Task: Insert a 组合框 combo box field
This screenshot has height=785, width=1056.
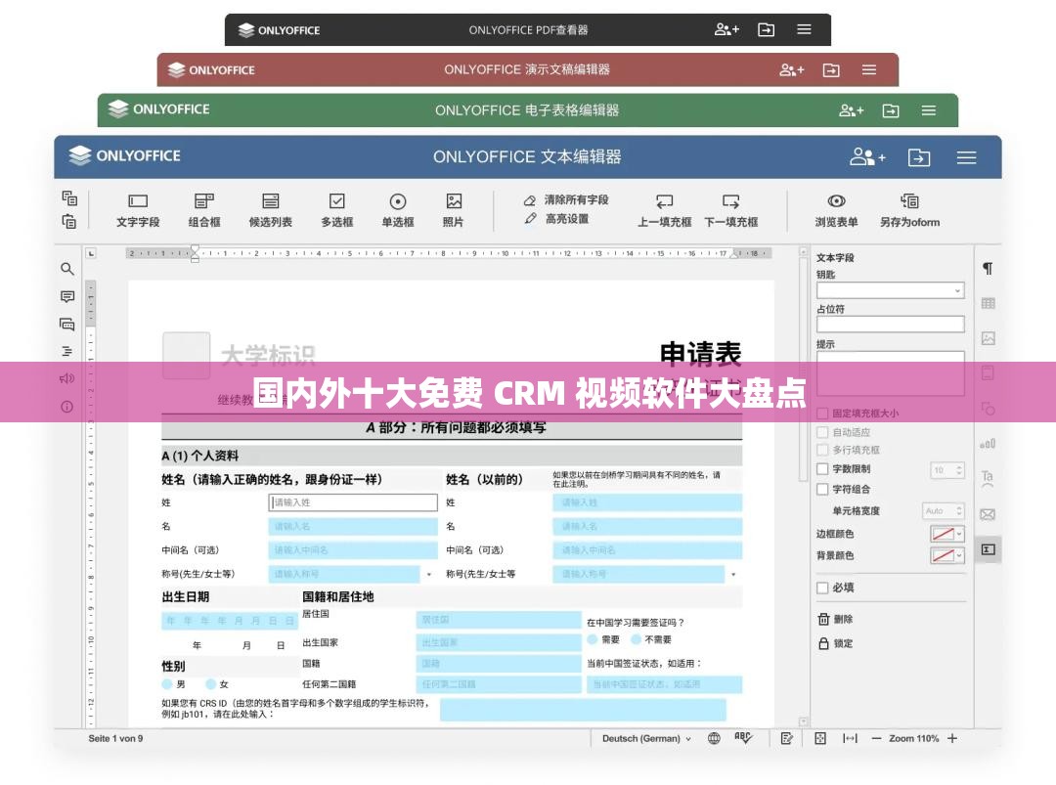Action: click(x=203, y=209)
